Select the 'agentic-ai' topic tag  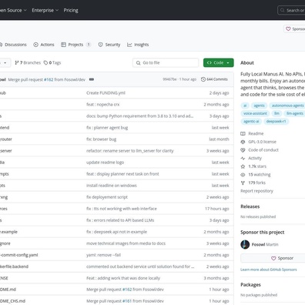251,121
